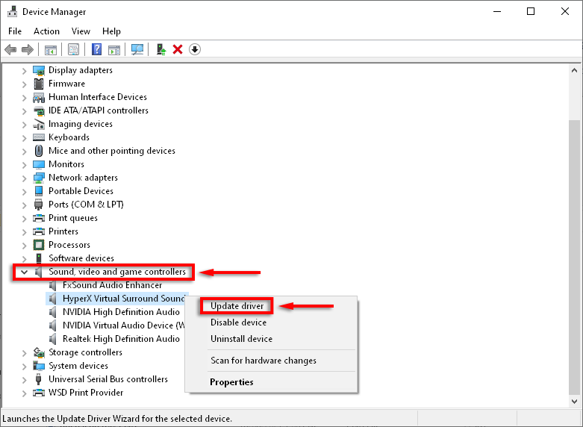The width and height of the screenshot is (583, 427).
Task: Click the Back arrow toolbar icon
Action: (10, 49)
